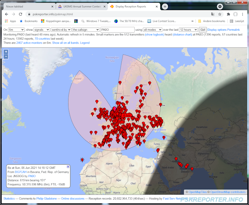Click the marker off Morocco's Atlantic coast
This screenshot has width=249, height=205.
82,160
